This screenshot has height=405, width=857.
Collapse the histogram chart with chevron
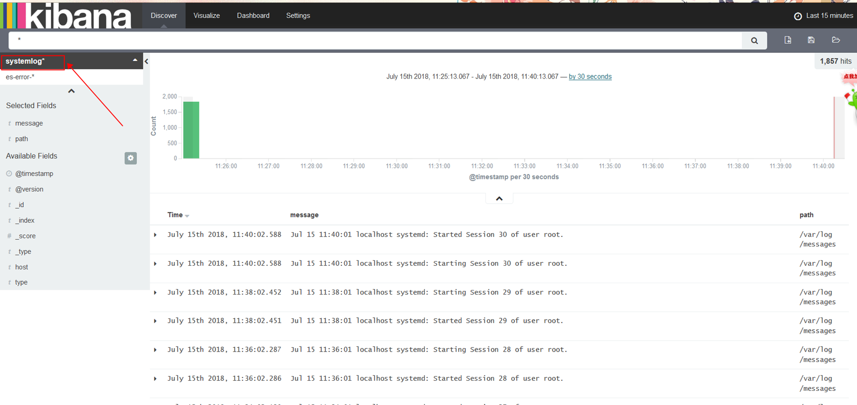[499, 199]
